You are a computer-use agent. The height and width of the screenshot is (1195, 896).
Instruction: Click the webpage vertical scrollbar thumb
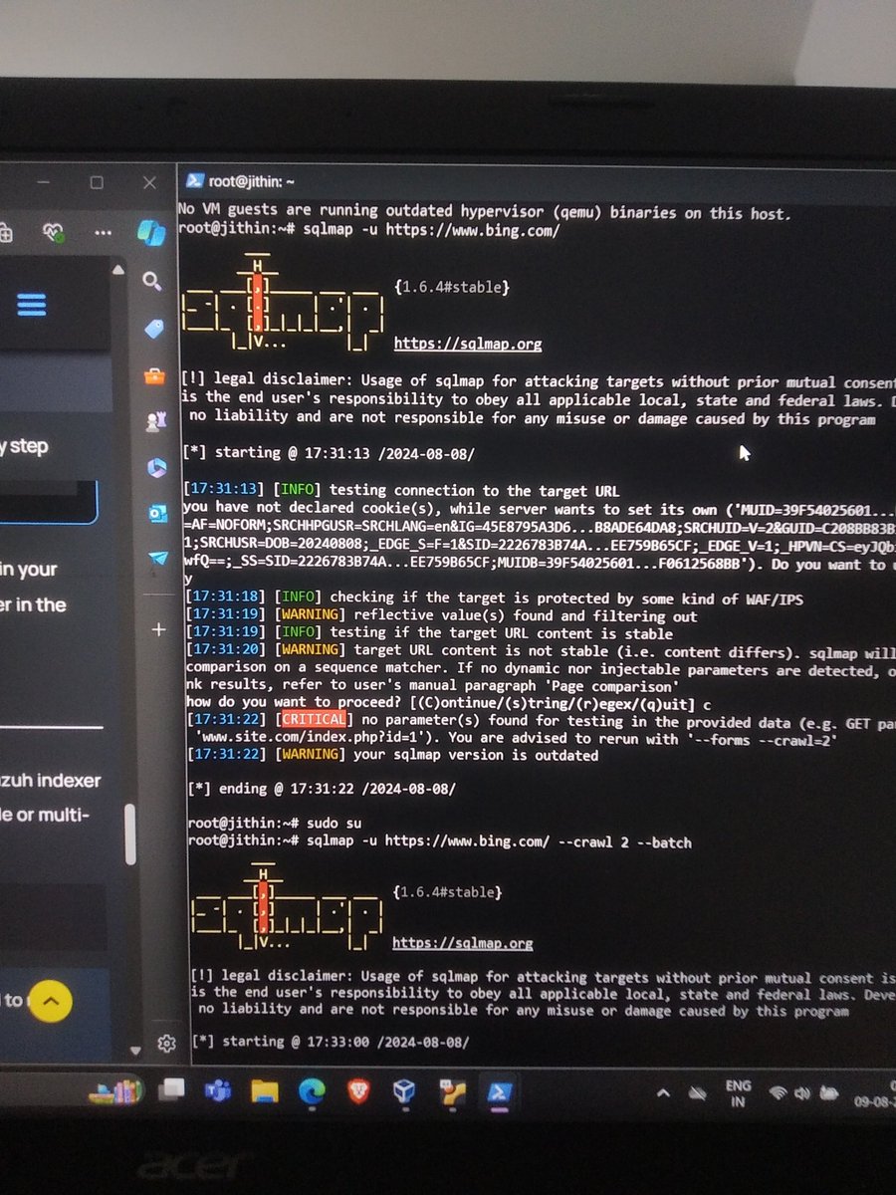pos(130,835)
